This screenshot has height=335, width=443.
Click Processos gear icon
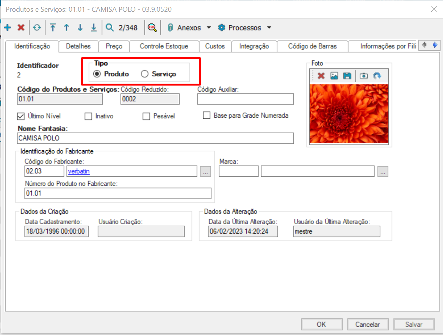(x=222, y=28)
